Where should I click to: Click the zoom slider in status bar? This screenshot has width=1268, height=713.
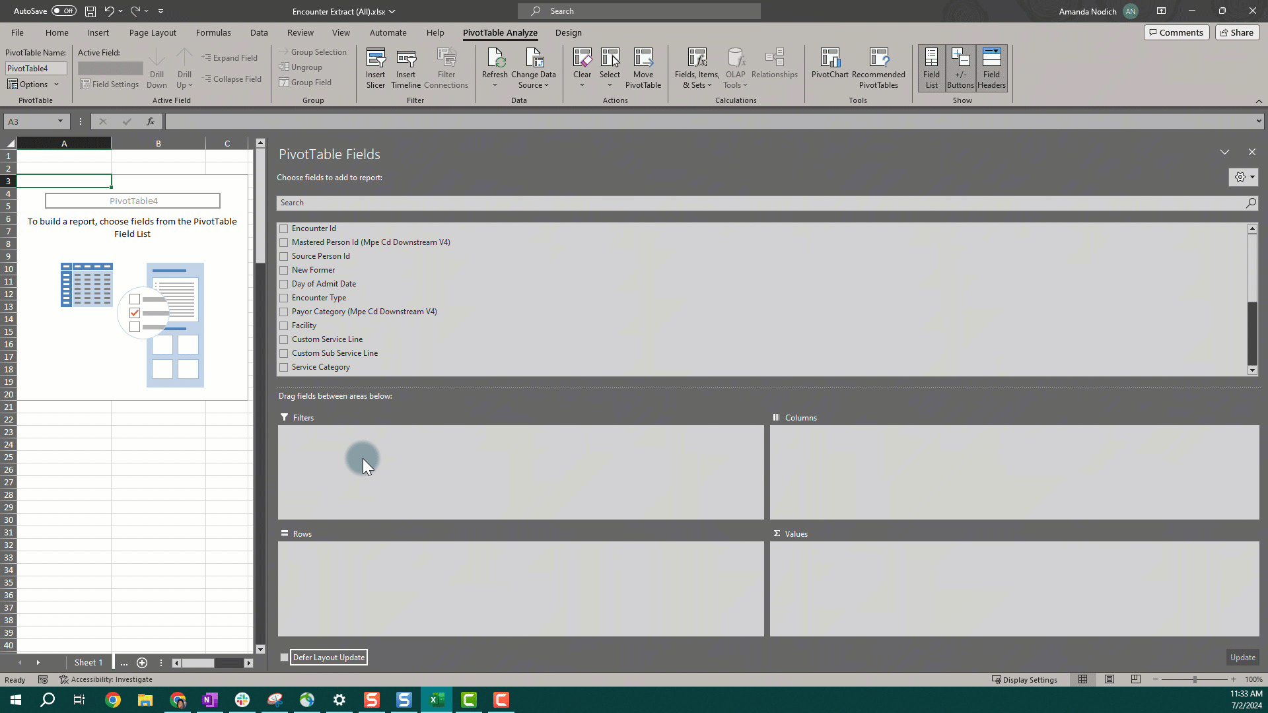(1194, 679)
